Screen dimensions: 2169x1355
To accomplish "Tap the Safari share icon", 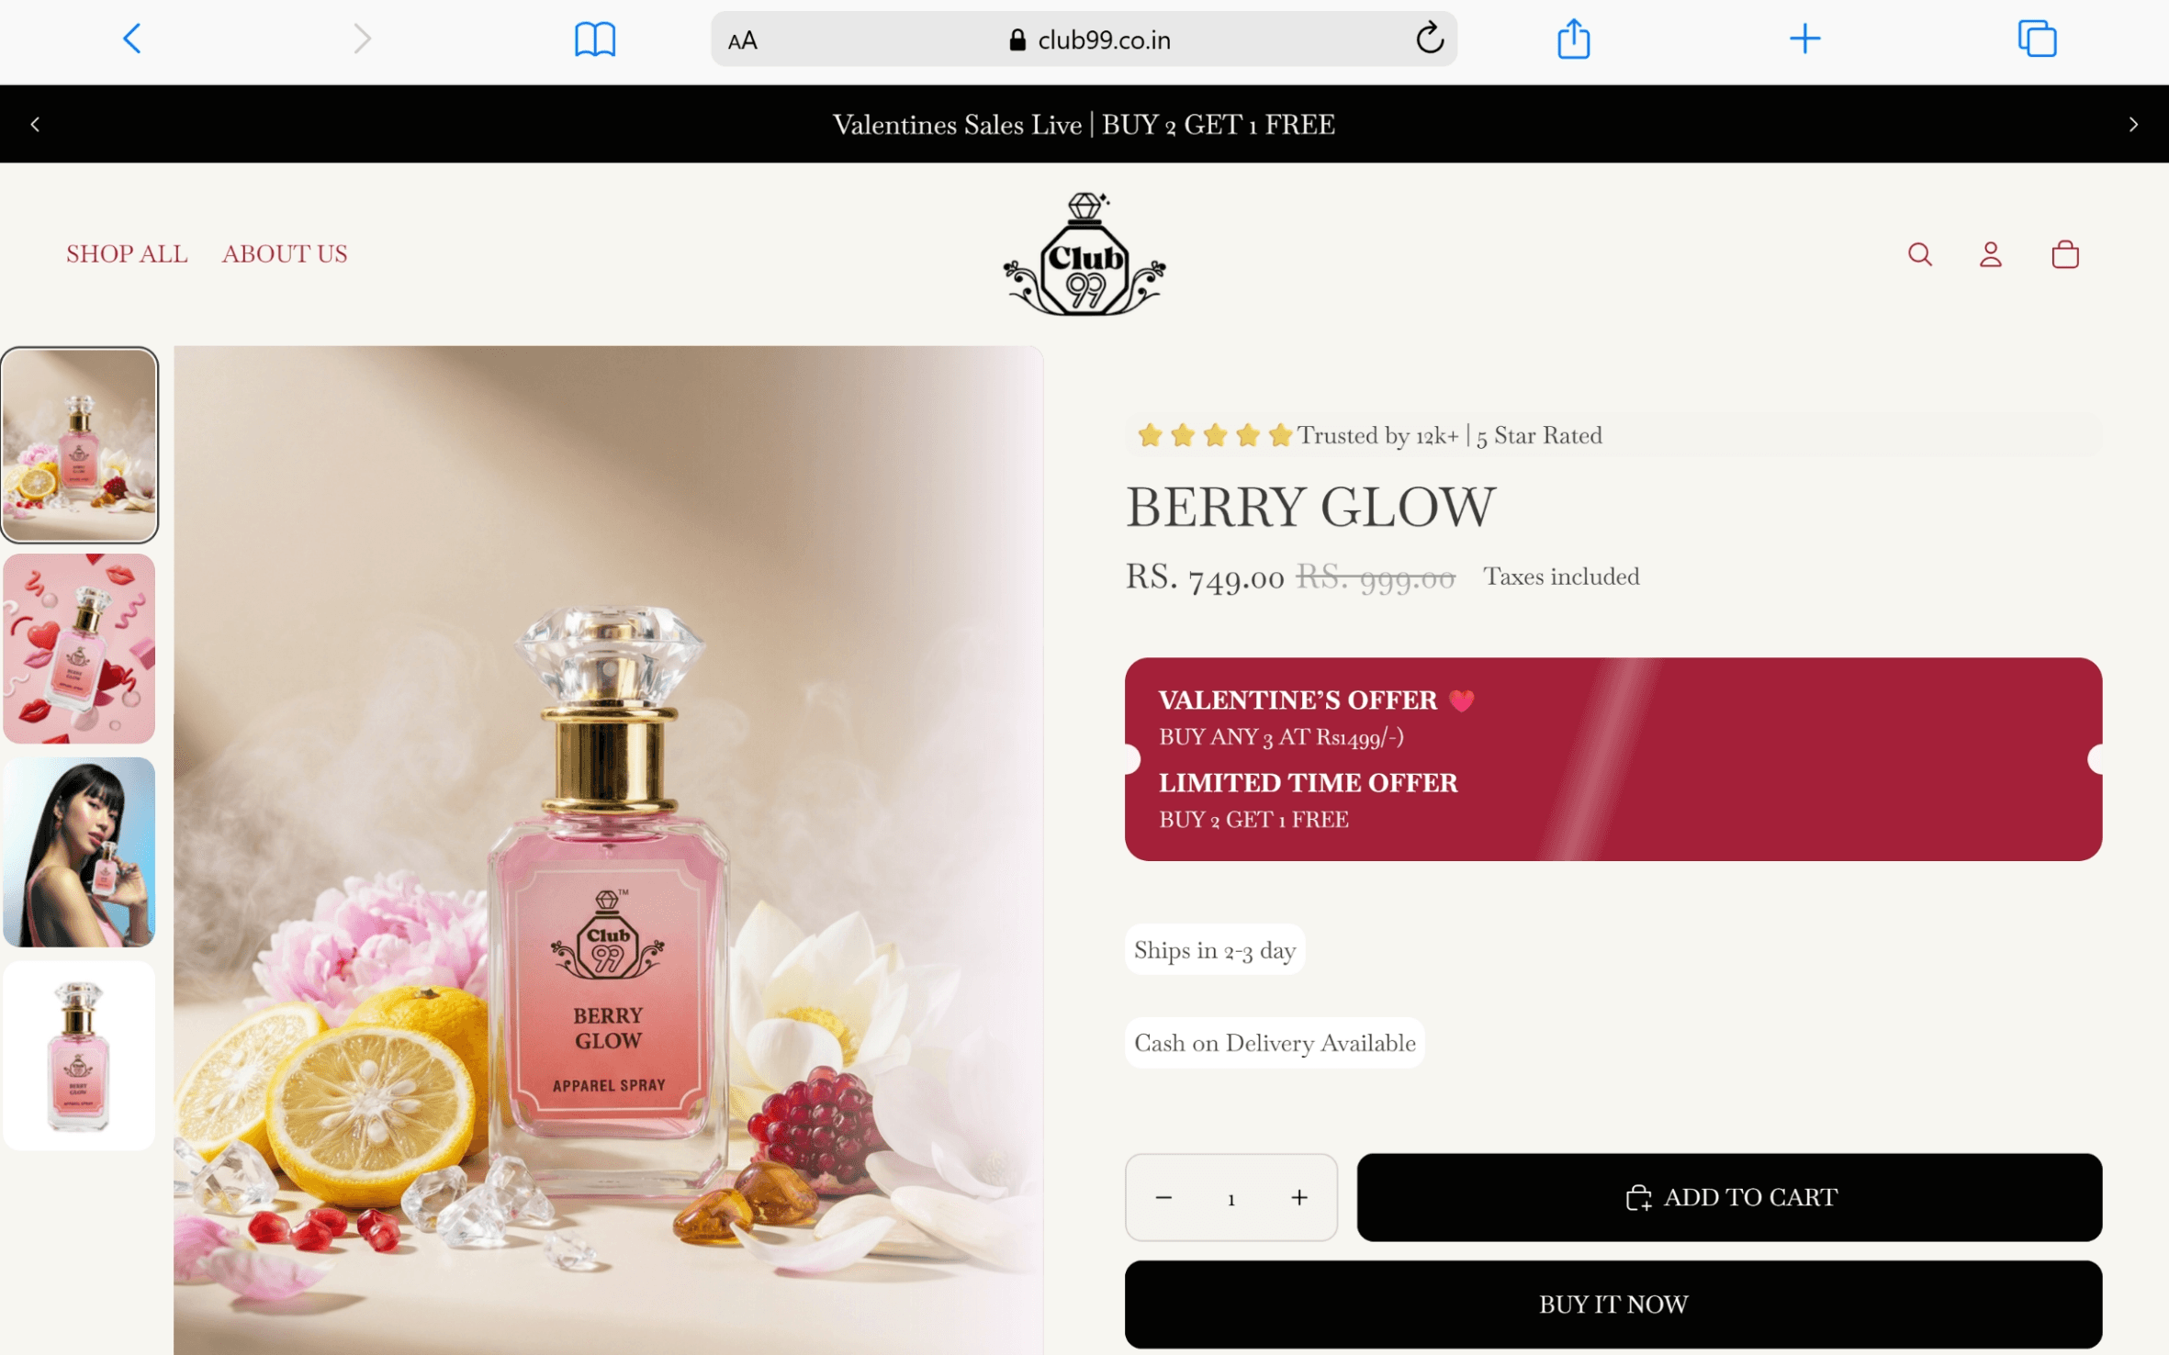I will [1573, 39].
